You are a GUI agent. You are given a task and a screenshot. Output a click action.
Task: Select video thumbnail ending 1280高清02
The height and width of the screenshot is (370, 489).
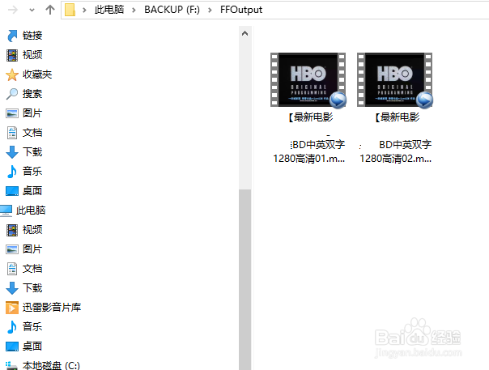[x=395, y=80]
